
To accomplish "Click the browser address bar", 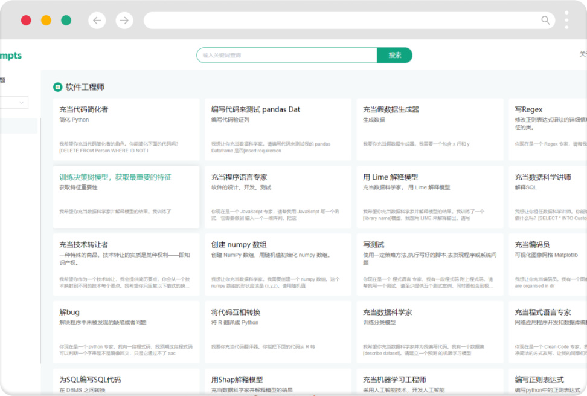I will click(x=350, y=20).
